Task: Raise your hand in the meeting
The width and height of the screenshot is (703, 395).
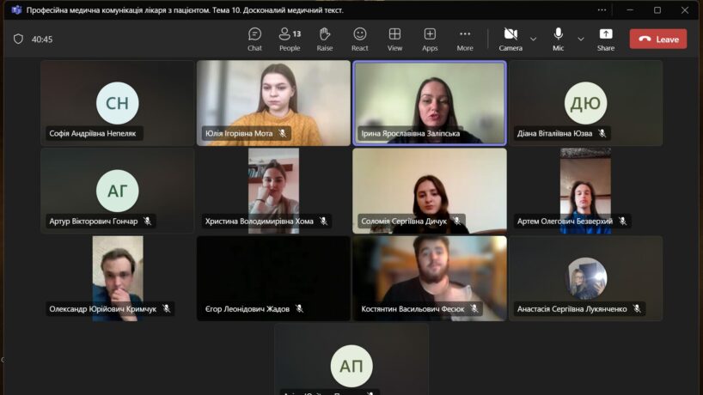Action: click(x=325, y=39)
